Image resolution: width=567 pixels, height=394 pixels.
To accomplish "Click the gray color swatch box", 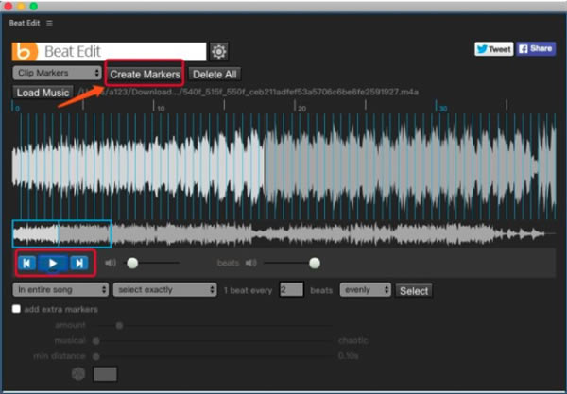I will 105,374.
